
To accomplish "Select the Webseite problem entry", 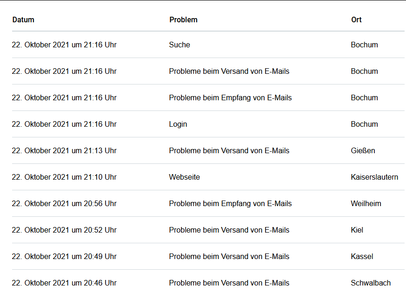I will coord(185,177).
